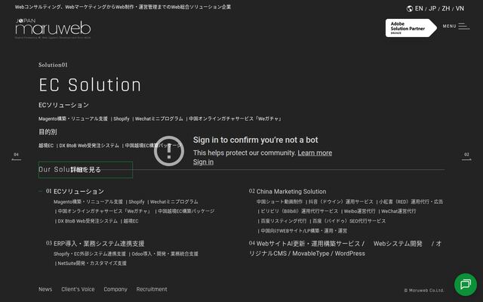483x302 pixels.
Task: Click the Sign in link
Action: pyautogui.click(x=203, y=162)
